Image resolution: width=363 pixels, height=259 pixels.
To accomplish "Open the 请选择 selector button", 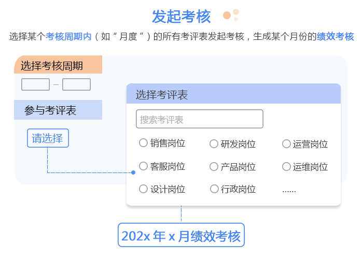I will [48, 138].
